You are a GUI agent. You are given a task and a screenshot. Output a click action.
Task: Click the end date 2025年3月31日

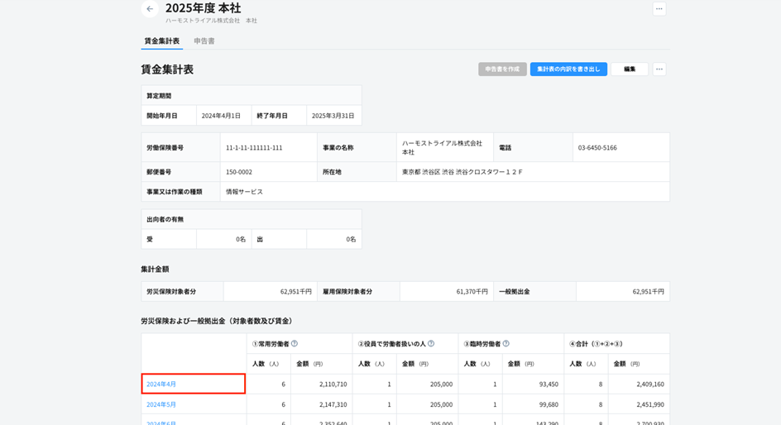(333, 116)
